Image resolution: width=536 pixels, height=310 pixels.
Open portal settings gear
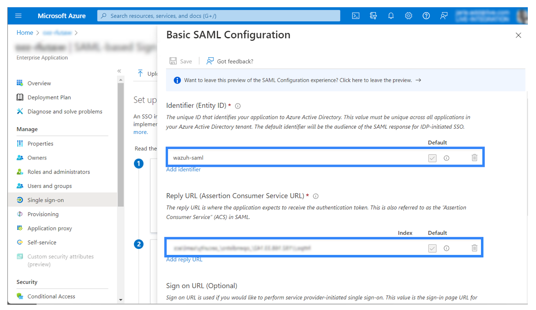408,16
